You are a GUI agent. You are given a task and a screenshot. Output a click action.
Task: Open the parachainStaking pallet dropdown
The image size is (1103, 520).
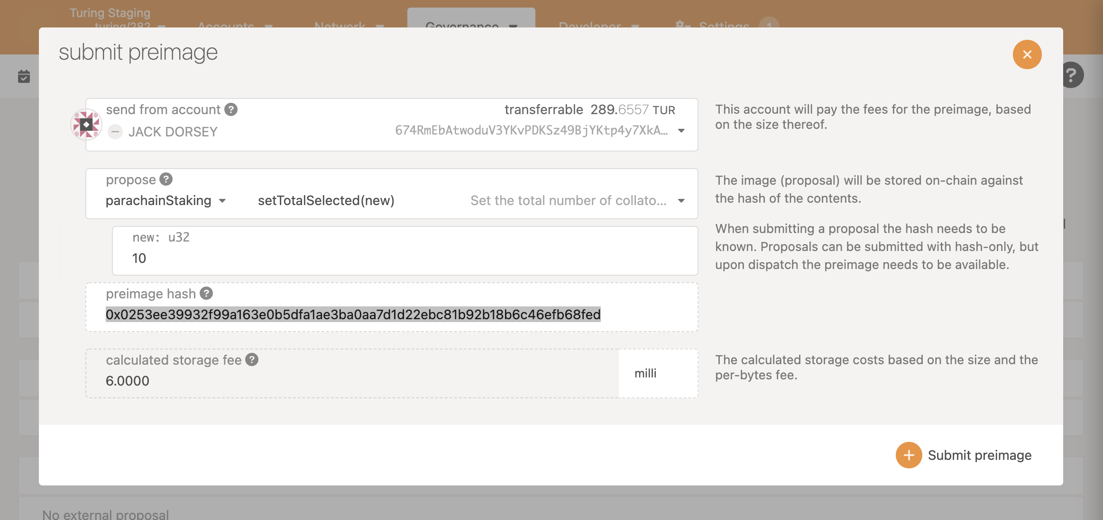pyautogui.click(x=165, y=200)
